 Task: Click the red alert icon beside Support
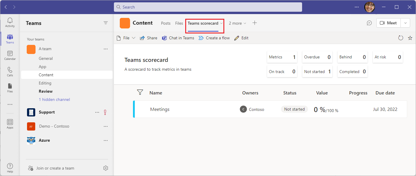pyautogui.click(x=105, y=112)
